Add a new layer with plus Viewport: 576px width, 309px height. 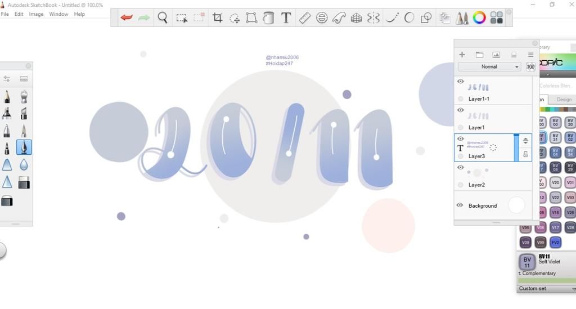coord(462,55)
